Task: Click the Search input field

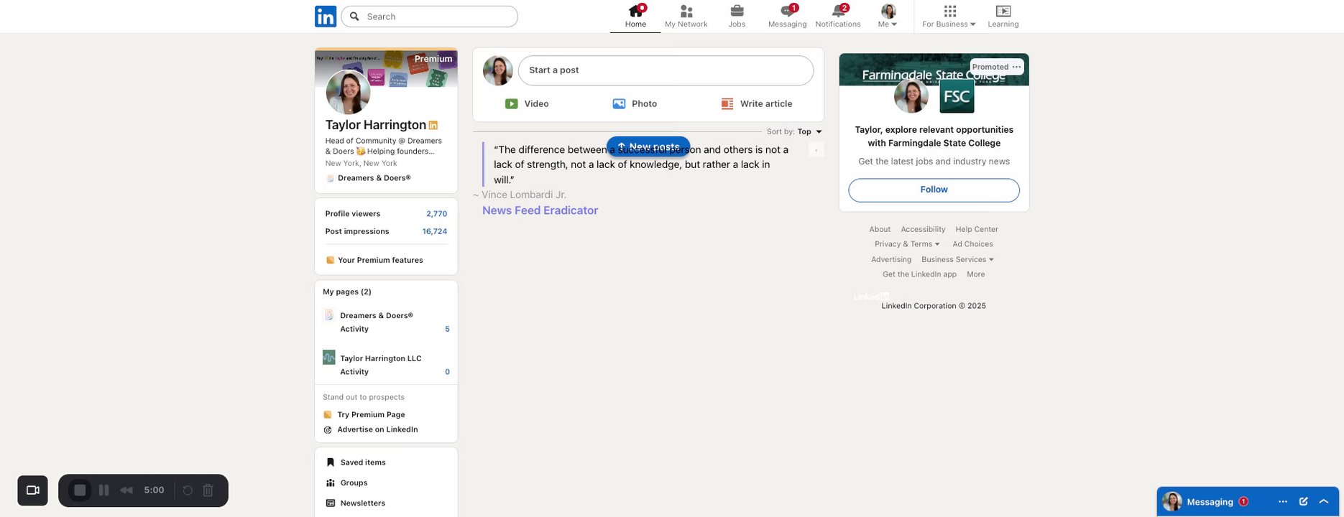Action: pos(430,17)
